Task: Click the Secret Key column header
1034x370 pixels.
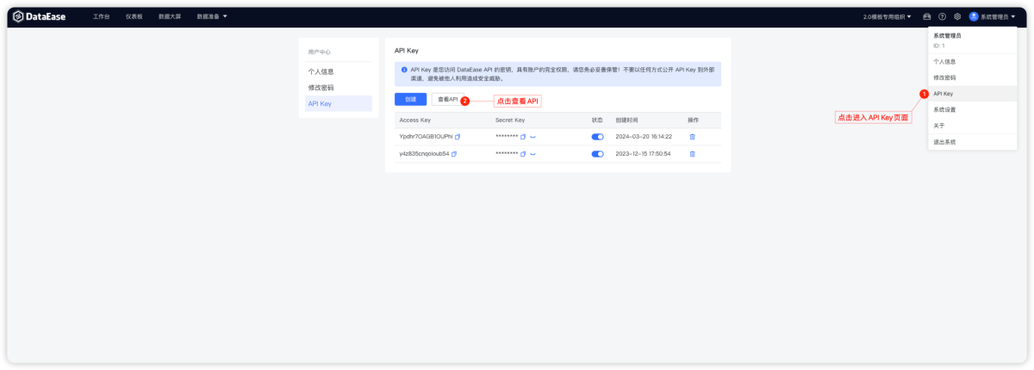Action: coord(510,120)
